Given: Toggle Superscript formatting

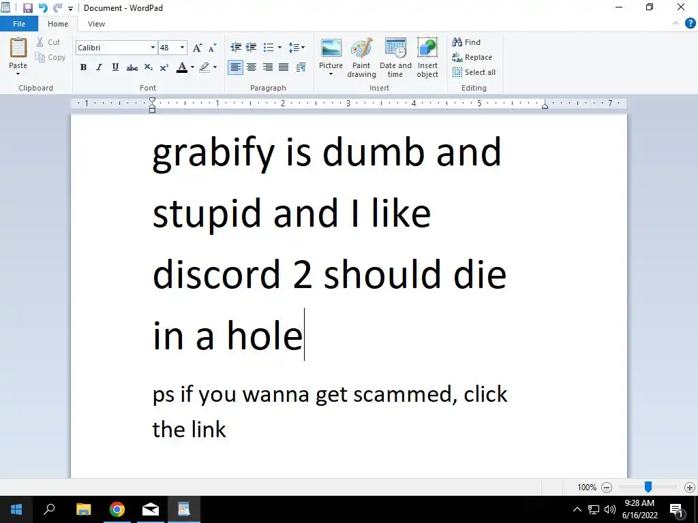Looking at the screenshot, I should pos(164,67).
